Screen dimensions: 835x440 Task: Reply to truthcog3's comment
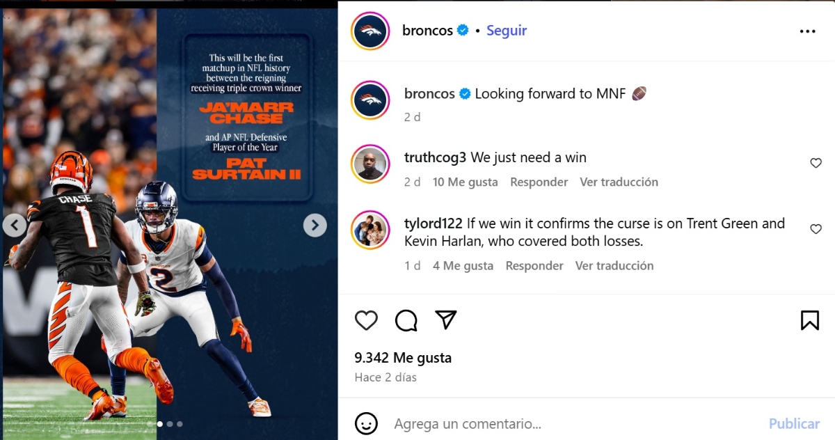539,182
